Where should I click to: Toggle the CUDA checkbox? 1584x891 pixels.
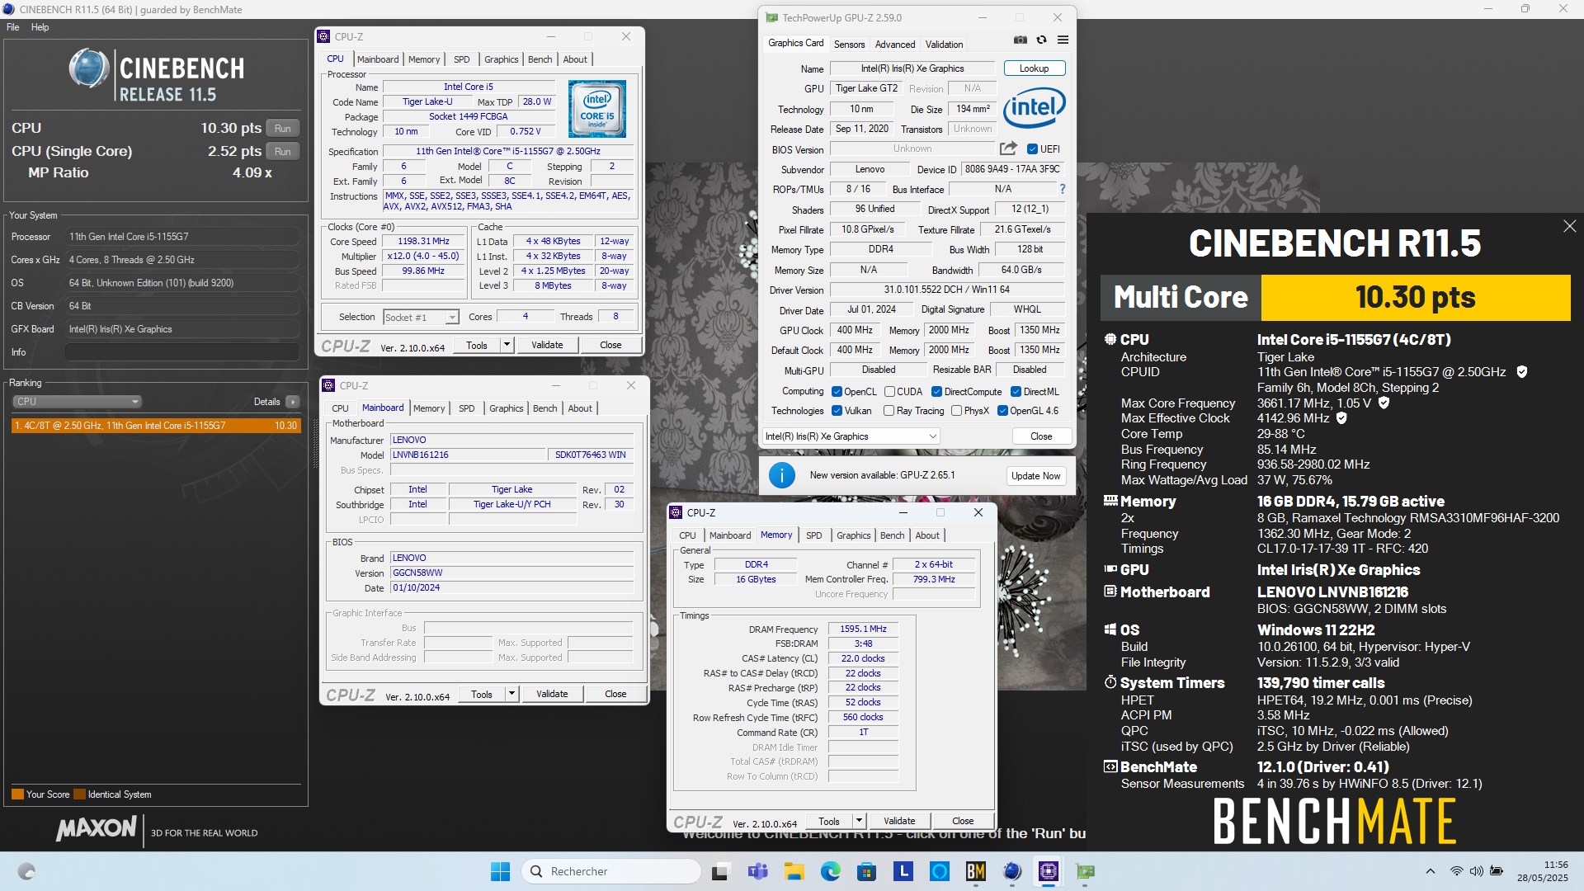[x=889, y=392]
